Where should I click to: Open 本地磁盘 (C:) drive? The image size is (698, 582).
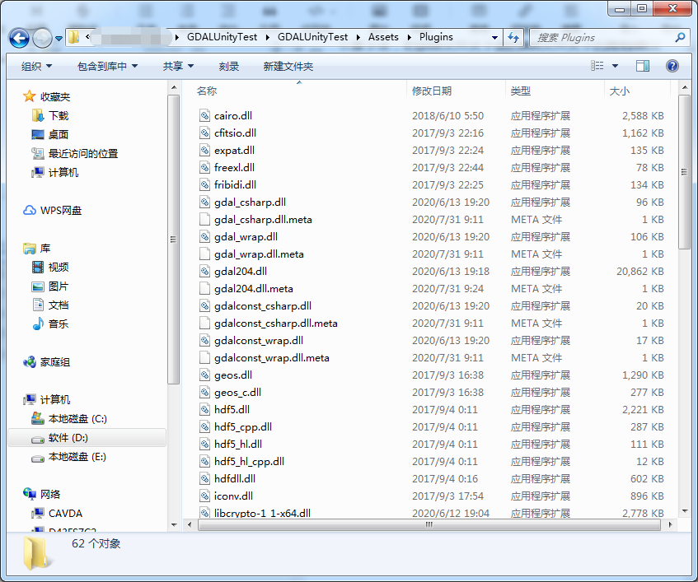[x=69, y=418]
